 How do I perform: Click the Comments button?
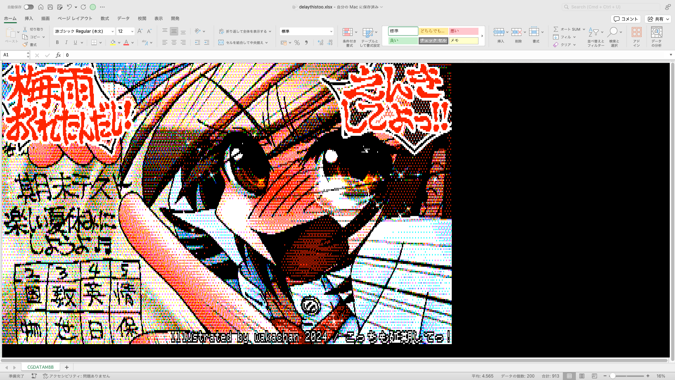pos(626,19)
